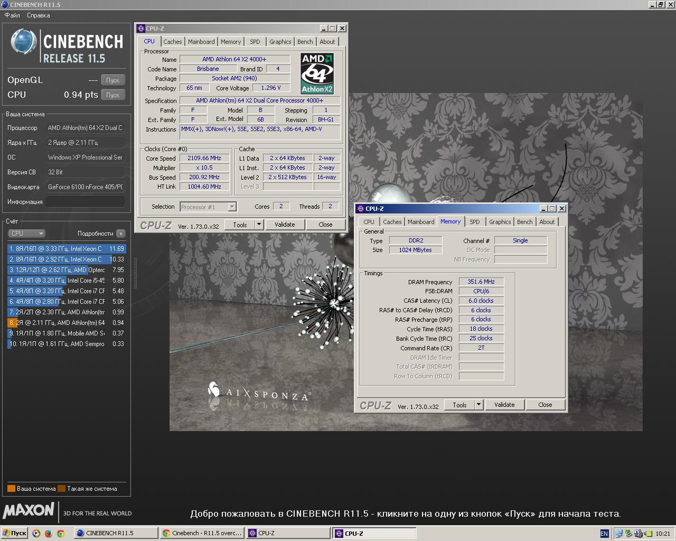Screen dimensions: 676x541
Task: Switch to CINEBENCH R11.5 taskbar button
Action: tap(115, 534)
